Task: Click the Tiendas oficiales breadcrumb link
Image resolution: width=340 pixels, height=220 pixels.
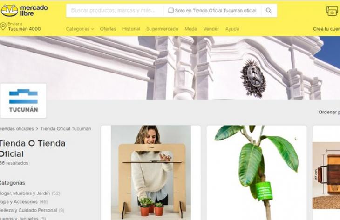Action: [17, 129]
